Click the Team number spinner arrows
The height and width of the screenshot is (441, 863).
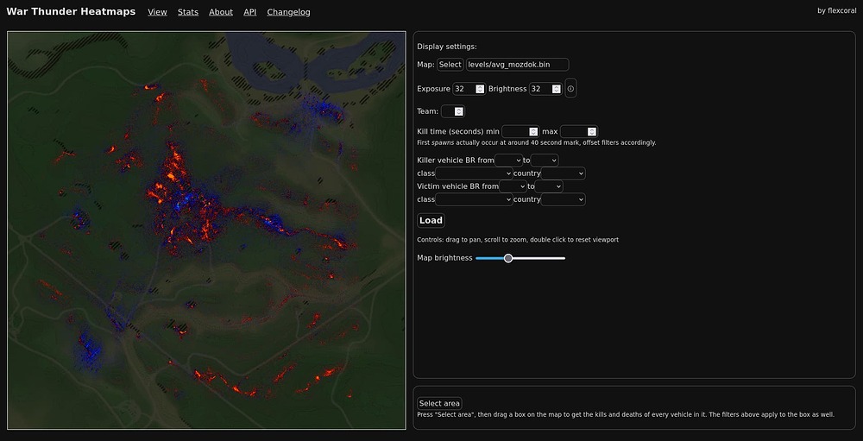(x=459, y=111)
